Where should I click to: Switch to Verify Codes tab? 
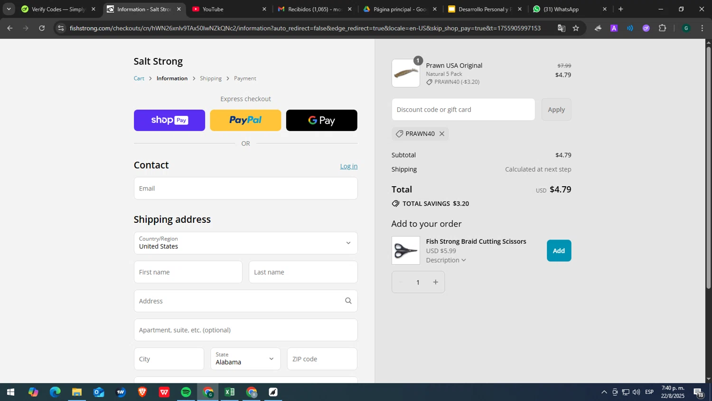58,9
